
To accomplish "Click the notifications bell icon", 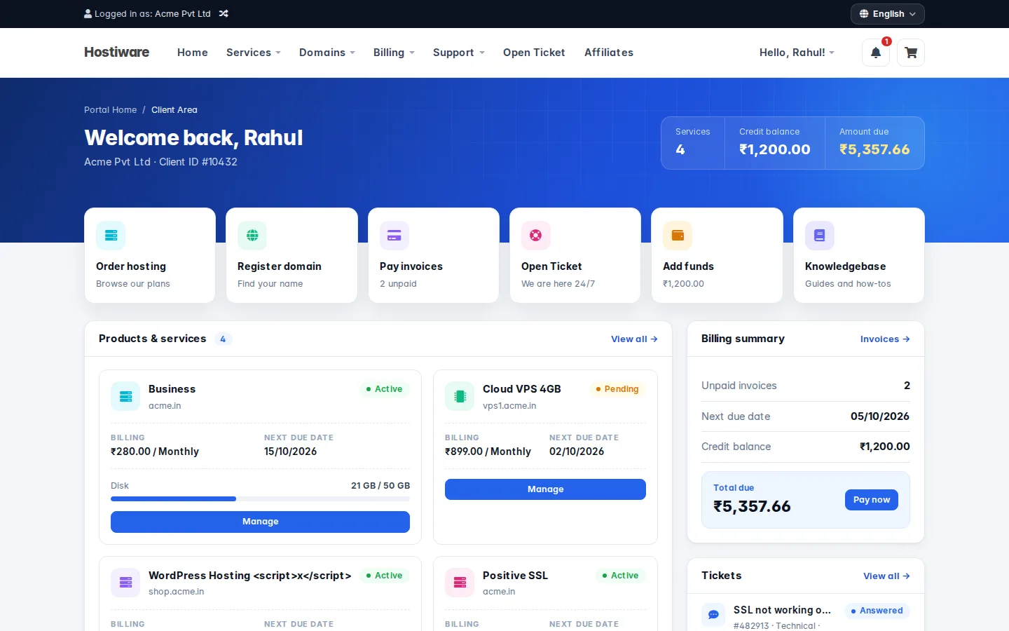I will (x=875, y=53).
